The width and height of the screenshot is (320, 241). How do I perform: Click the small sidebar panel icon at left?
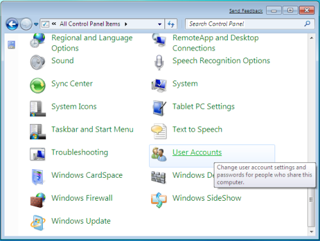(x=12, y=45)
